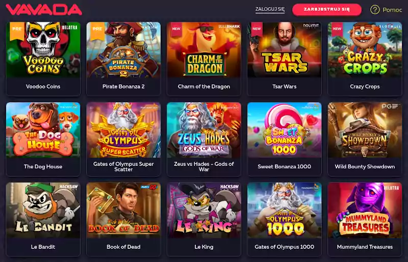Screen dimensions: 408x262
Task: Select Gates of Olympus Super Scatter thumbnail
Action: coord(123,130)
